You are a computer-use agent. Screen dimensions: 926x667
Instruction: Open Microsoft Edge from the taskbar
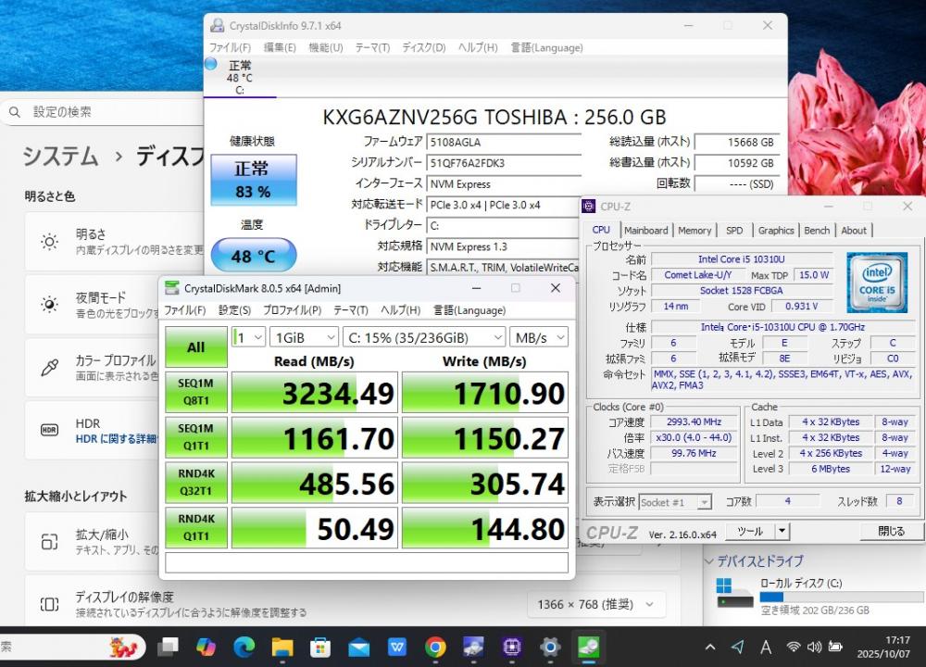coord(244,646)
